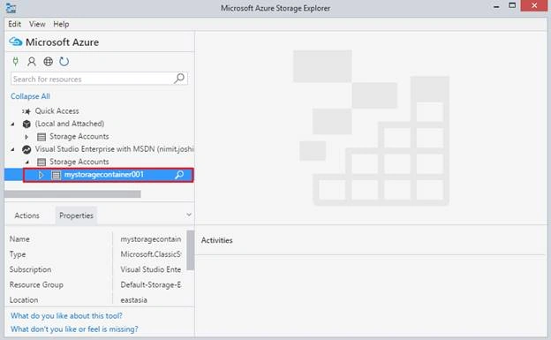Open the View menu

pyautogui.click(x=37, y=24)
